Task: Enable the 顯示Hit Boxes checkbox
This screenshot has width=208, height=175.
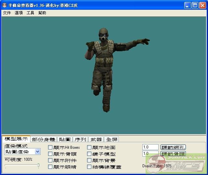Action: 50,147
